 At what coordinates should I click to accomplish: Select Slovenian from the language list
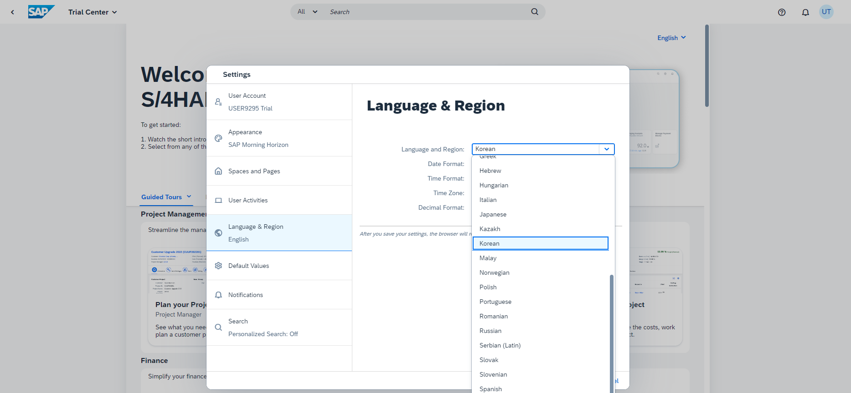[541, 374]
